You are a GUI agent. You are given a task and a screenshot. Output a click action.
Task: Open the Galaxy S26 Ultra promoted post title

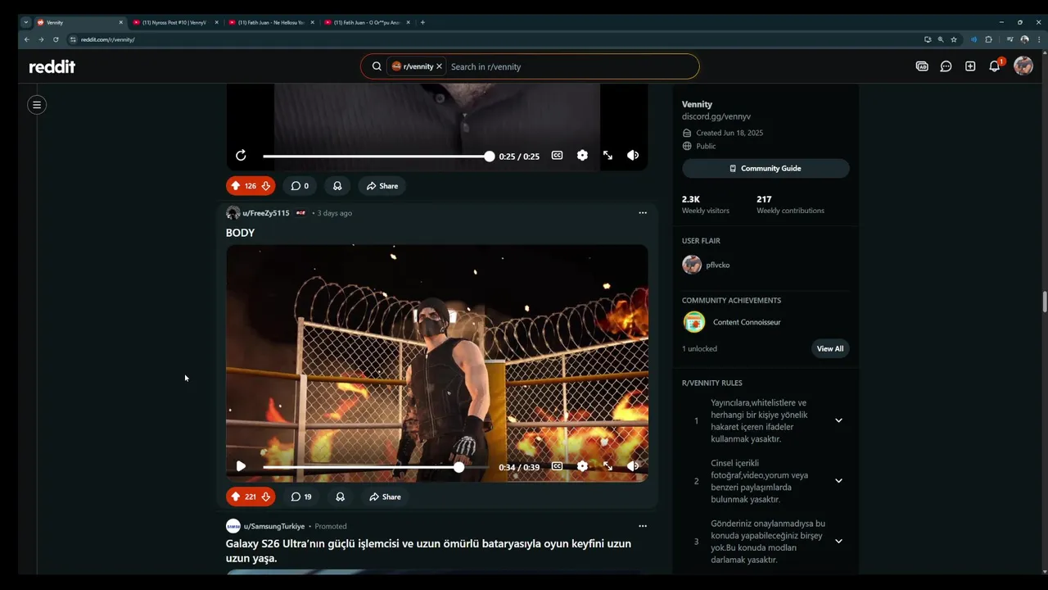click(428, 551)
